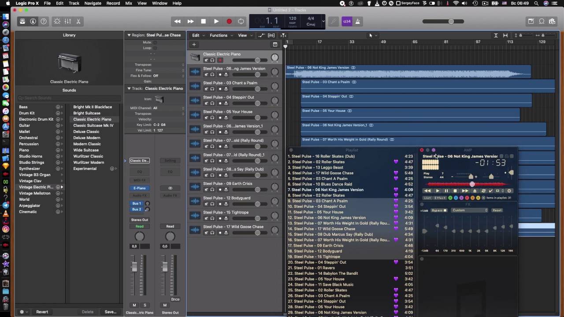Screen dimensions: 564x317
Task: Collapse the Track inspector disclosure triangle
Action: 129,88
